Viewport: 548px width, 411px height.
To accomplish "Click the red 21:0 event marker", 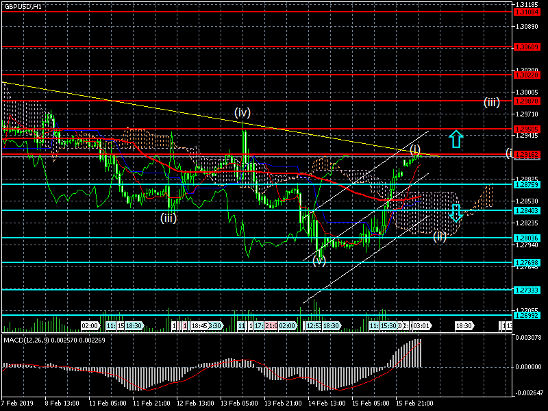I will (271, 326).
